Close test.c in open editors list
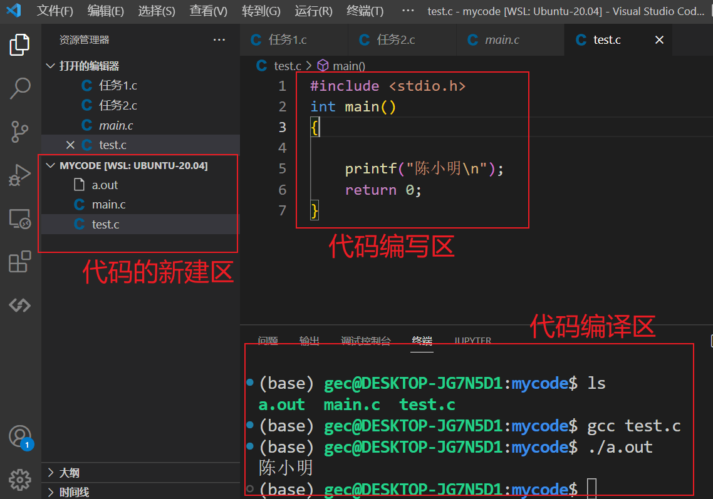Viewport: 713px width, 499px height. pos(70,145)
